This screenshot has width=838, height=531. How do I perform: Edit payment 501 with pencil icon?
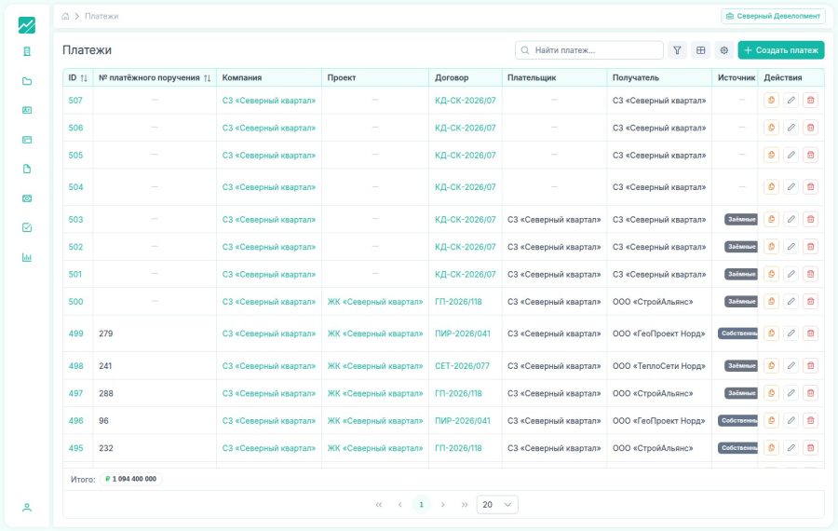click(791, 274)
